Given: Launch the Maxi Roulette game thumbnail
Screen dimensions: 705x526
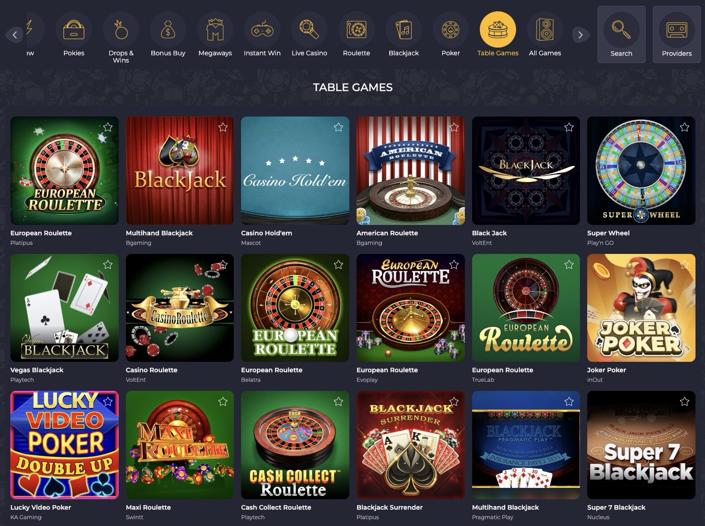Looking at the screenshot, I should [x=179, y=445].
